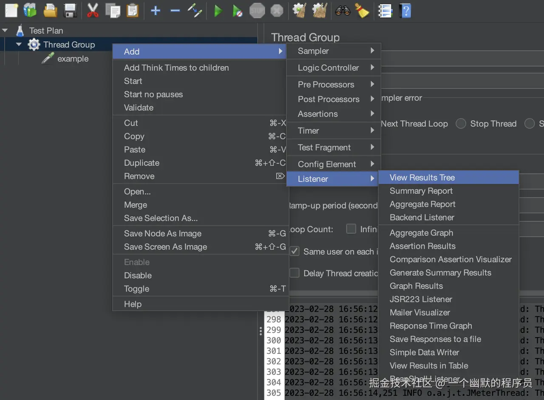Screen dimensions: 544x400
Task: Expand the Sampler submenu
Action: click(334, 51)
